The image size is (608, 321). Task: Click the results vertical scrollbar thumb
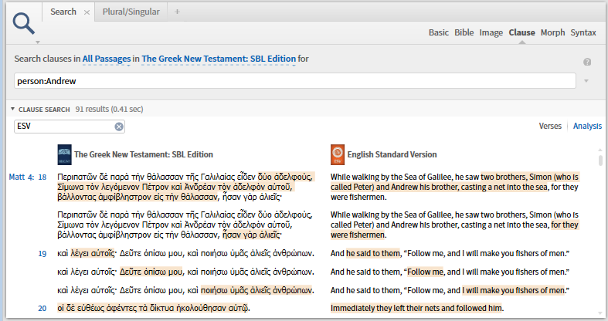point(600,160)
